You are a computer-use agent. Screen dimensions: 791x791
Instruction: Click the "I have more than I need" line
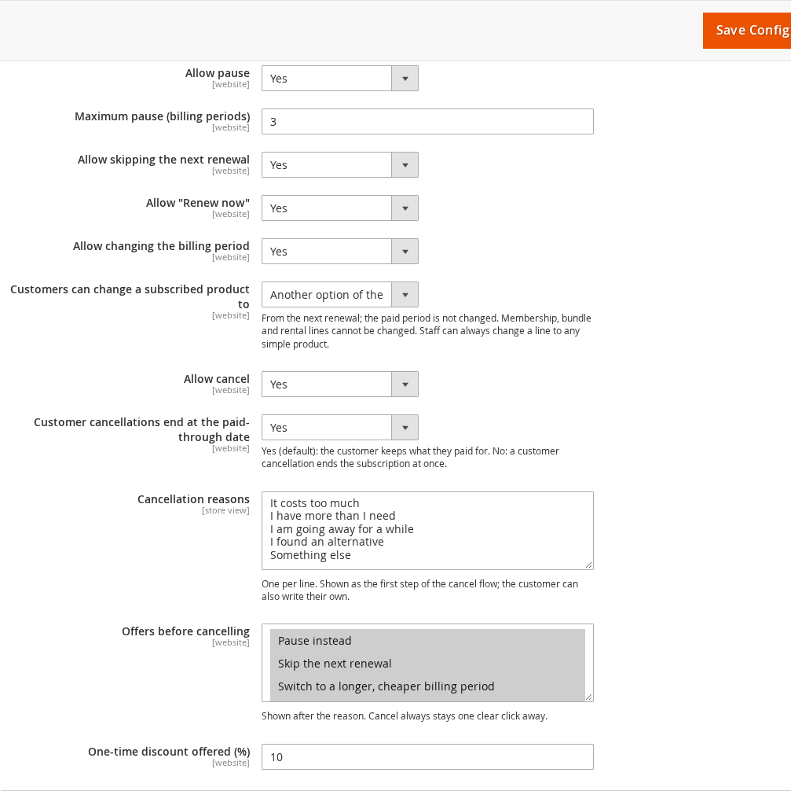pyautogui.click(x=333, y=516)
